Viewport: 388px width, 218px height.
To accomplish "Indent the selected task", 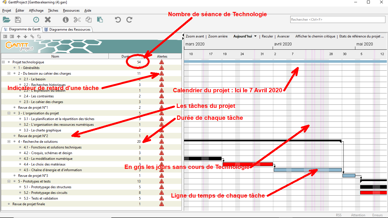I will click(x=12, y=37).
